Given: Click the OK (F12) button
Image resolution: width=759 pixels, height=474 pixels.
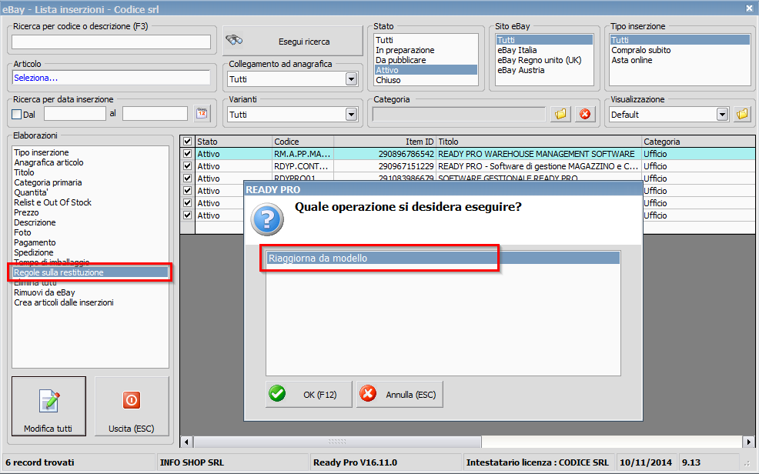Looking at the screenshot, I should pyautogui.click(x=309, y=394).
